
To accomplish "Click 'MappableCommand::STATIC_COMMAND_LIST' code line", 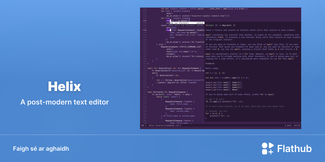I will click(181, 47).
